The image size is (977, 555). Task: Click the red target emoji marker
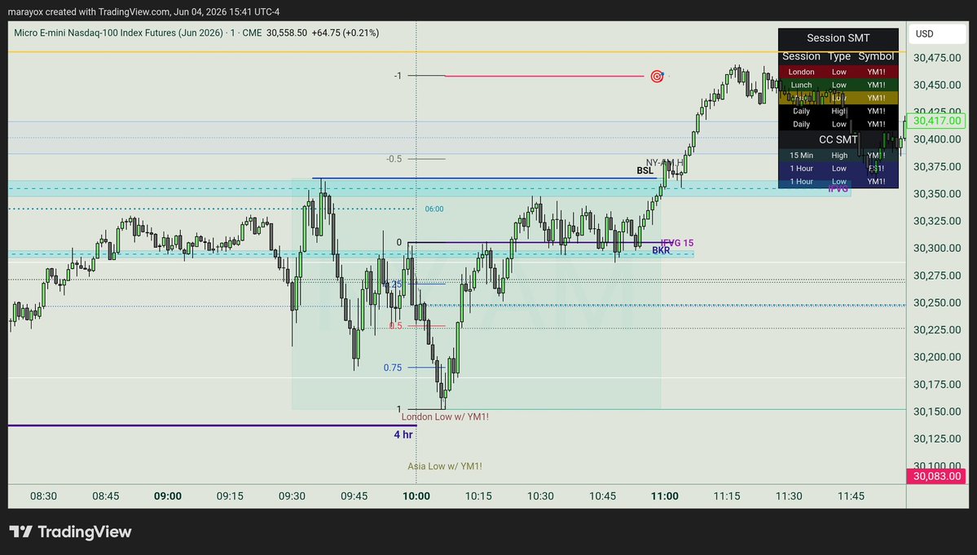[x=657, y=76]
